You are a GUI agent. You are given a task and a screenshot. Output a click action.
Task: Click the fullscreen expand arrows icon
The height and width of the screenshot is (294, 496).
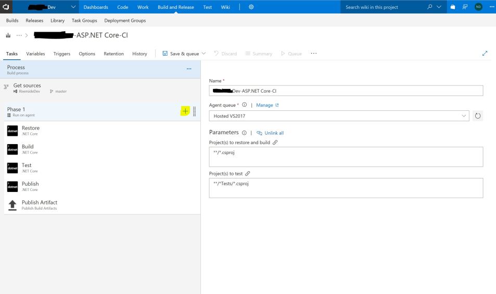pyautogui.click(x=485, y=54)
